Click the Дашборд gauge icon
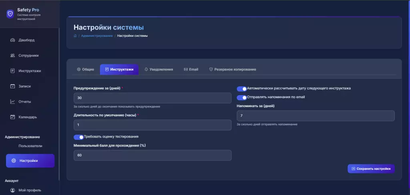 [x=12, y=40]
